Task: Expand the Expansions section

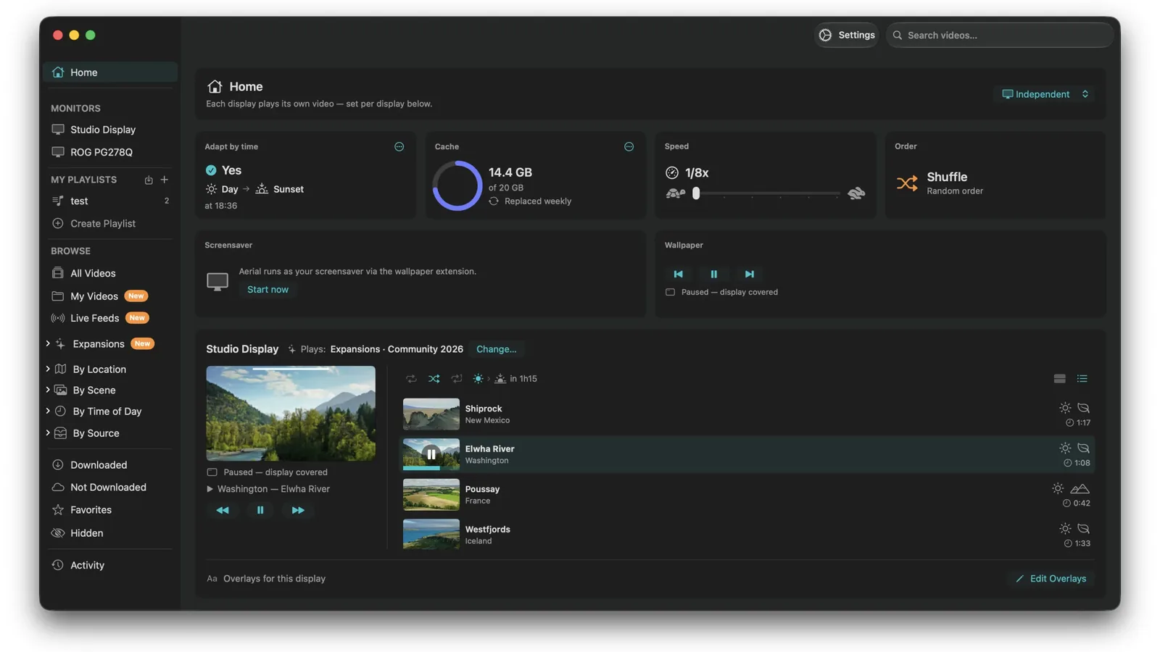Action: pyautogui.click(x=48, y=344)
